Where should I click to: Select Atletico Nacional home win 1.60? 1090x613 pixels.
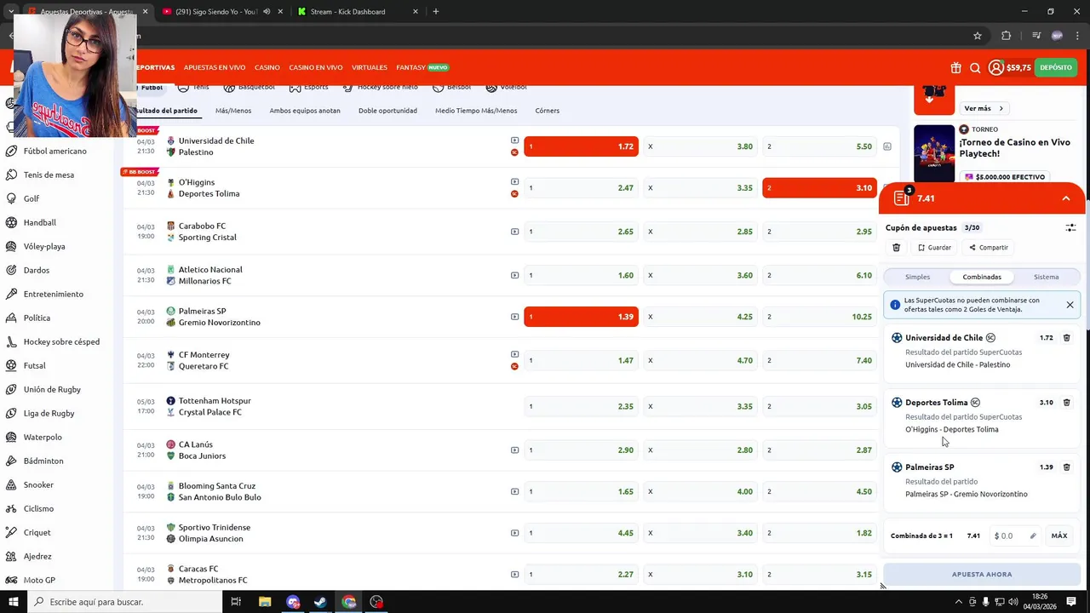pyautogui.click(x=581, y=275)
